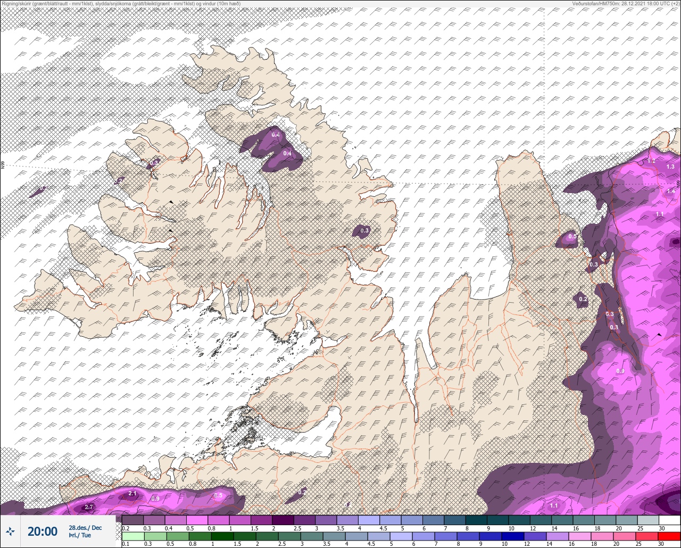Click the N66 latitude label on left edge
The width and height of the screenshot is (681, 548).
tap(3, 165)
